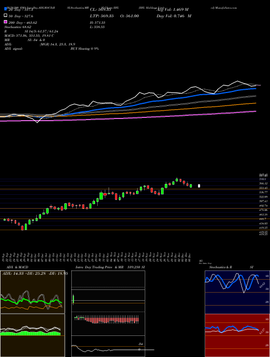Select the '50 Day = 527.6' label
270x357 pixels.
21,16
